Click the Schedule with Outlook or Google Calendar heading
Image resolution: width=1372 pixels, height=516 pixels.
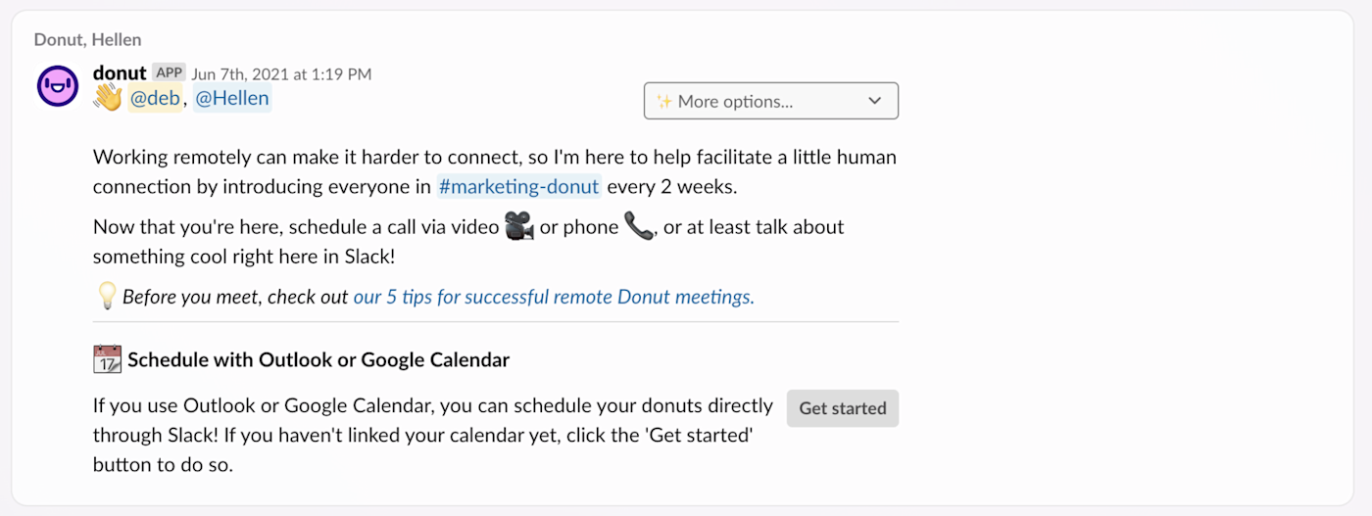click(318, 359)
